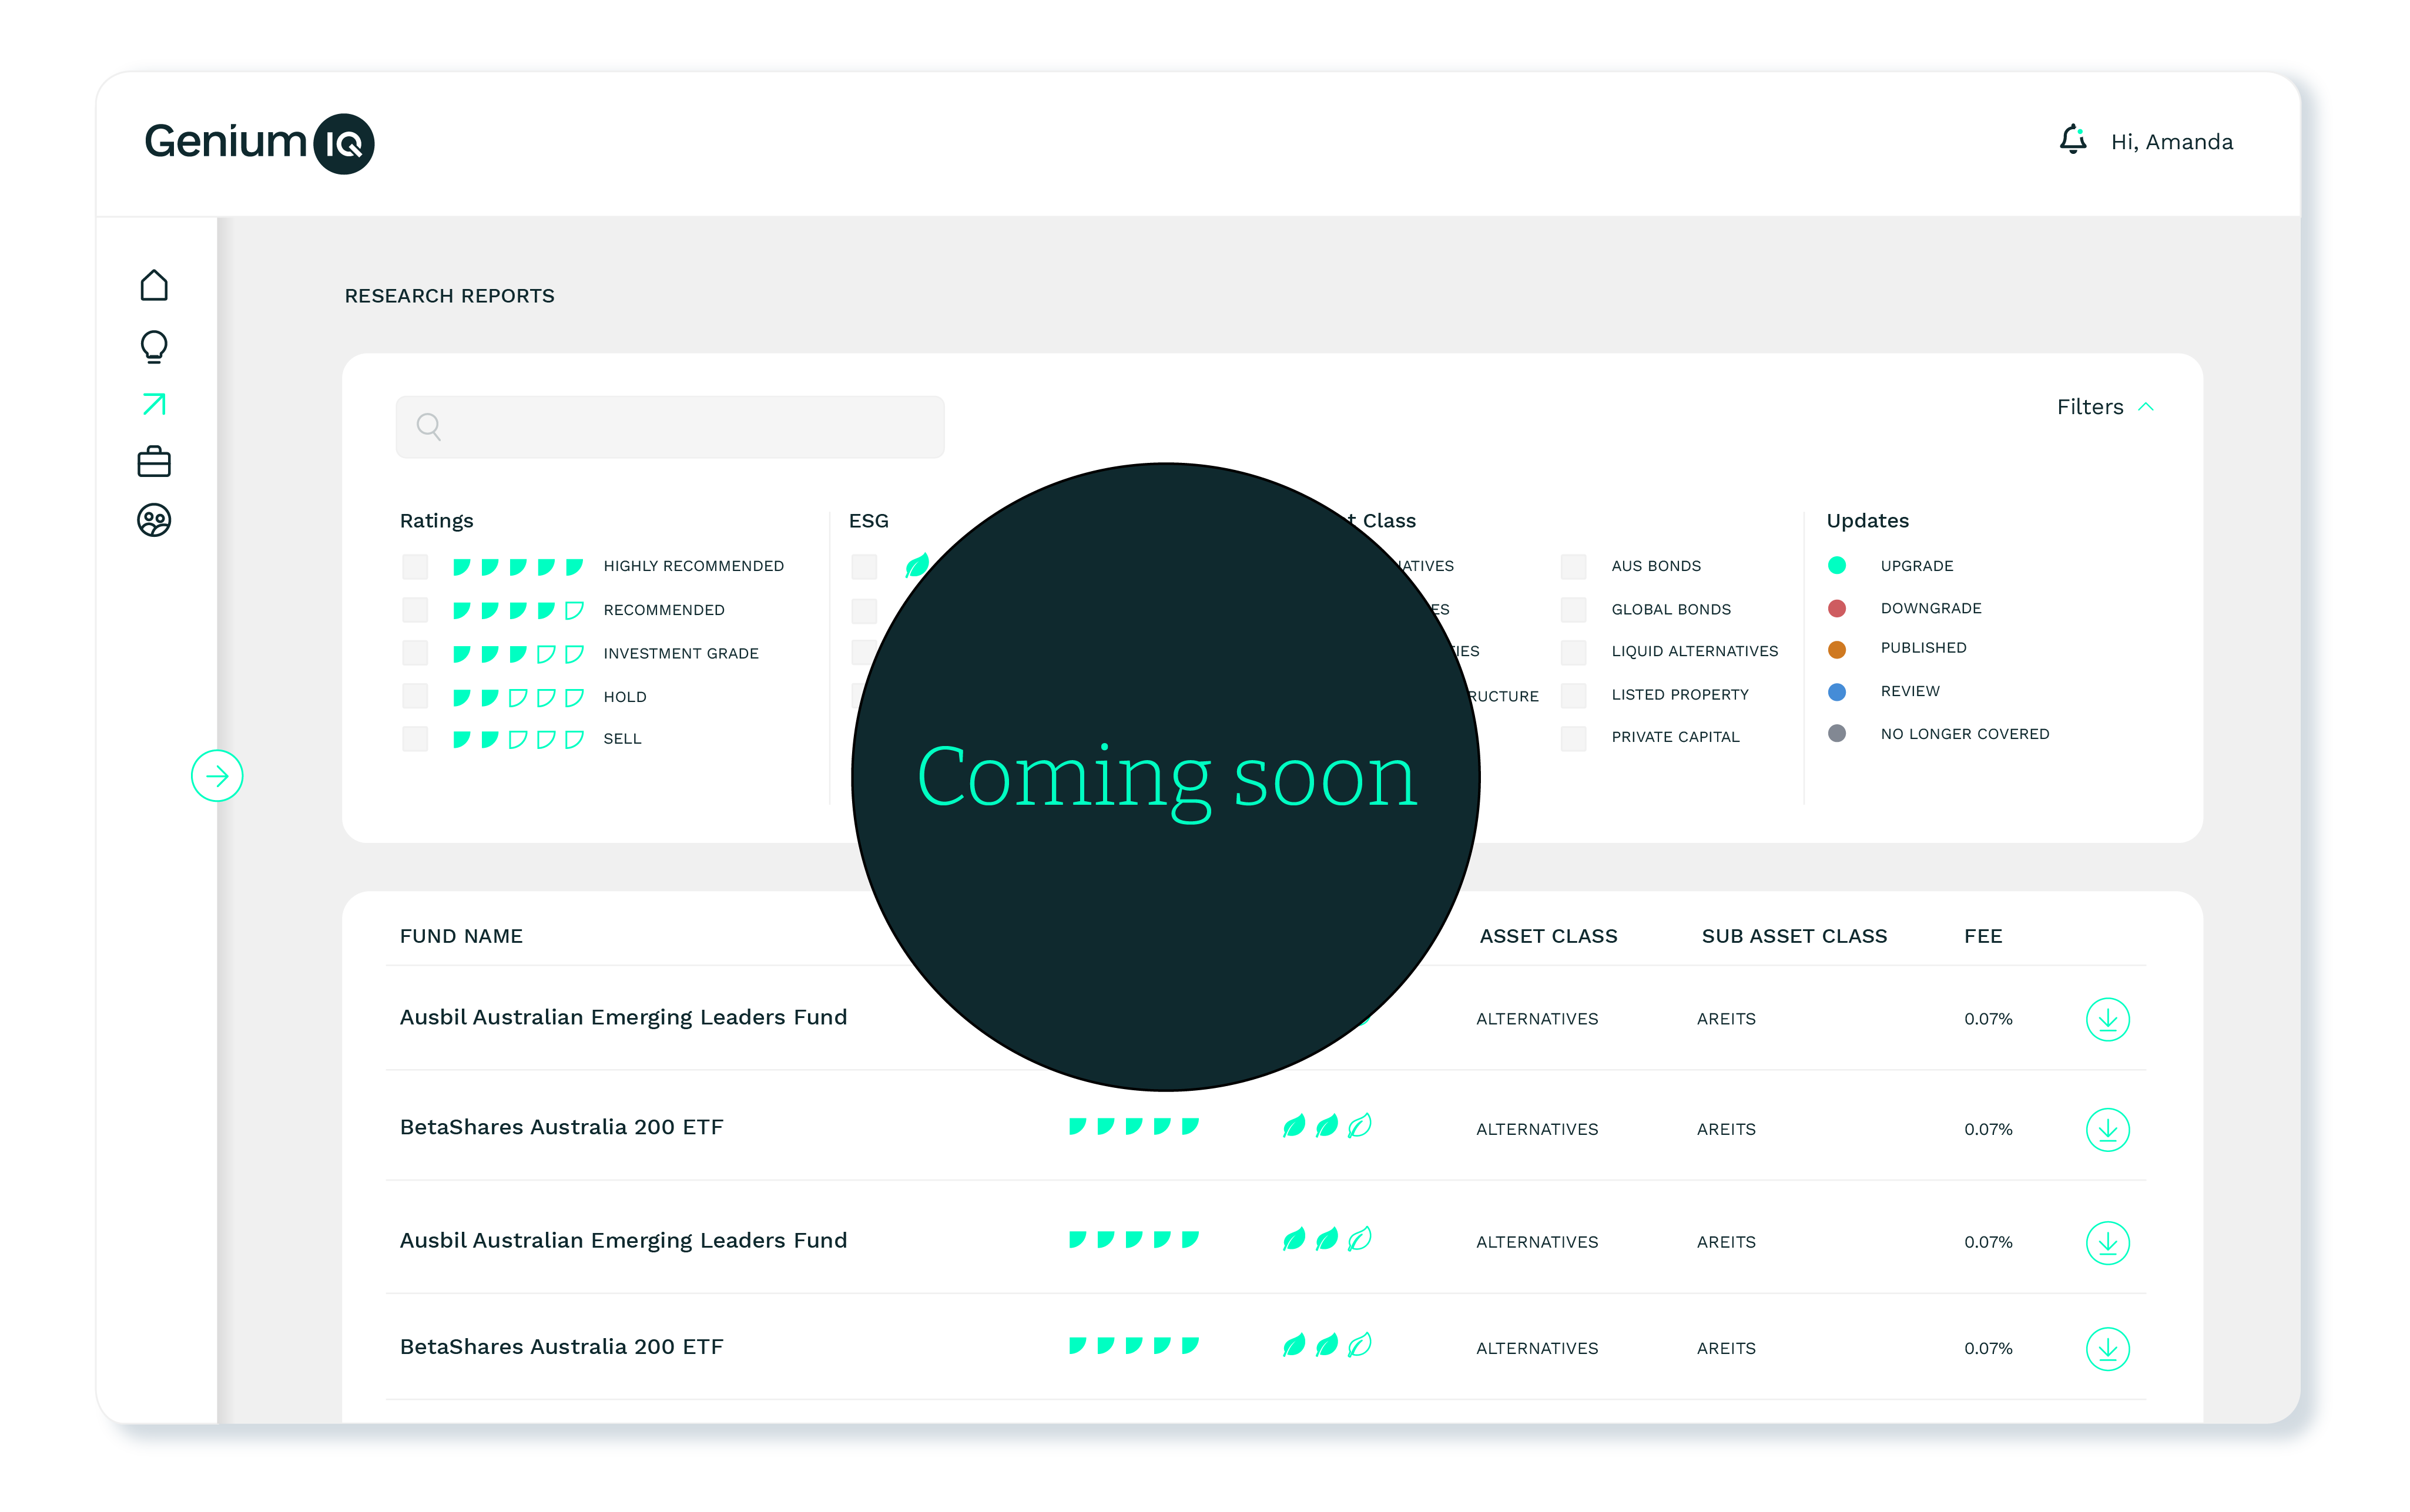
Task: Click the DOWNGRADE update label
Action: pos(1931,608)
